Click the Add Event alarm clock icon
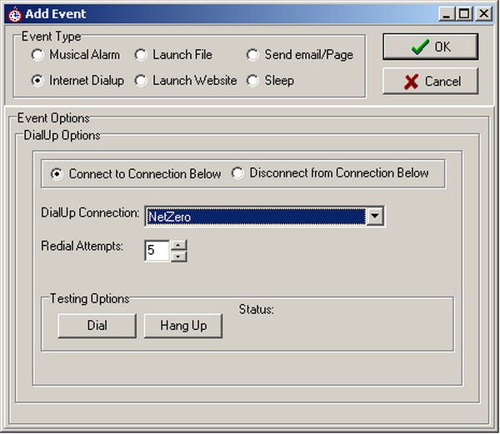Screen dimensions: 500x434 [x=15, y=14]
